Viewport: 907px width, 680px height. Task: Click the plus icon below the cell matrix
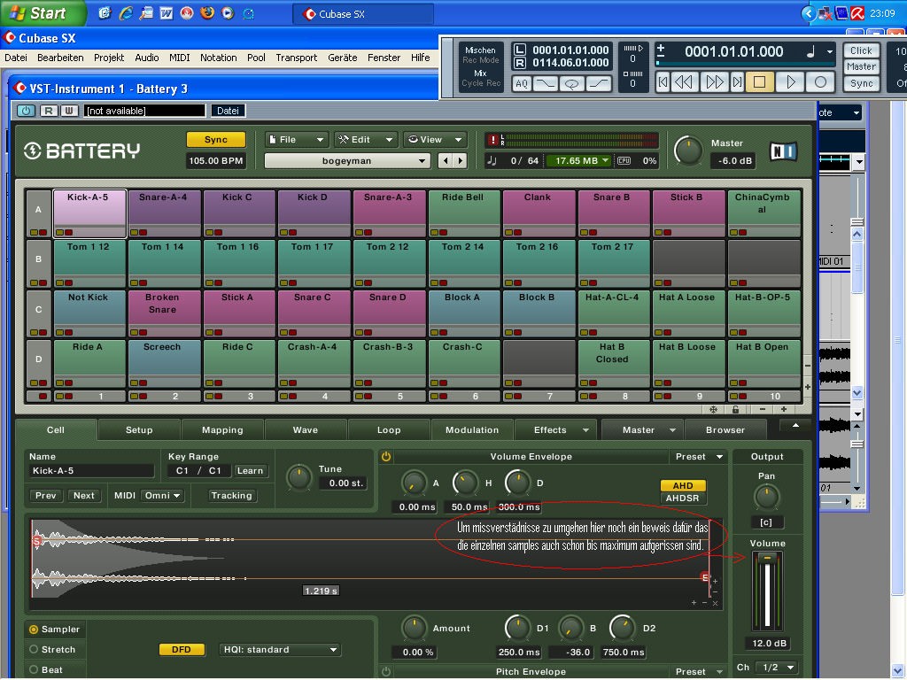[x=784, y=409]
